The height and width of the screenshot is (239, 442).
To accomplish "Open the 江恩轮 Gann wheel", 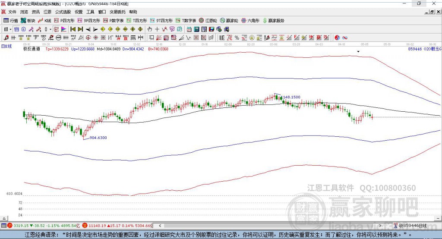I will tap(208, 21).
